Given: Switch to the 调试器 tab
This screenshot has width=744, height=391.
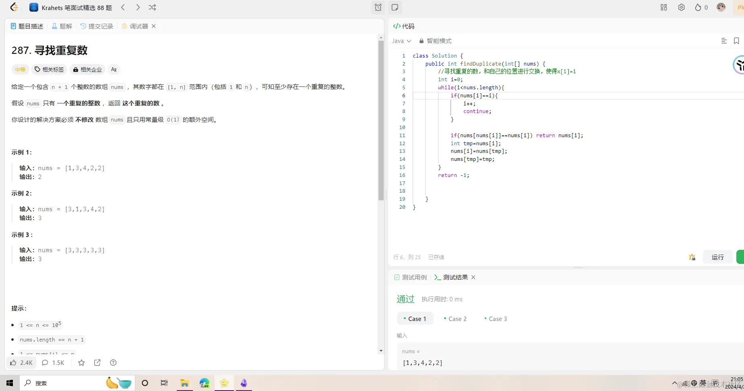Looking at the screenshot, I should 135,26.
